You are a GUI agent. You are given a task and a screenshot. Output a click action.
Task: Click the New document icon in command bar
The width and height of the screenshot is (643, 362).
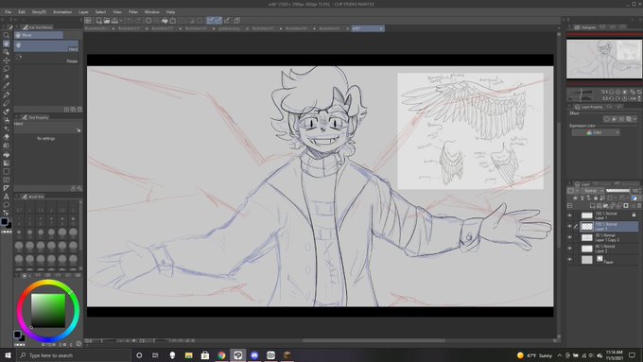pyautogui.click(x=99, y=21)
